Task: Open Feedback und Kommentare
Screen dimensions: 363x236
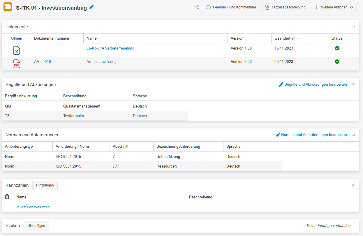Action: click(232, 7)
